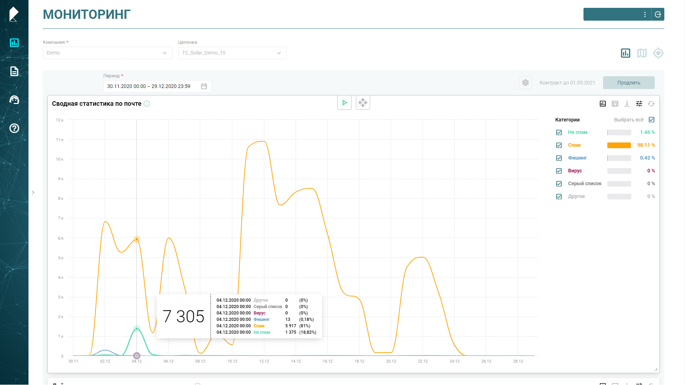Click the Вирус category label
This screenshot has height=385, width=685.
(575, 171)
